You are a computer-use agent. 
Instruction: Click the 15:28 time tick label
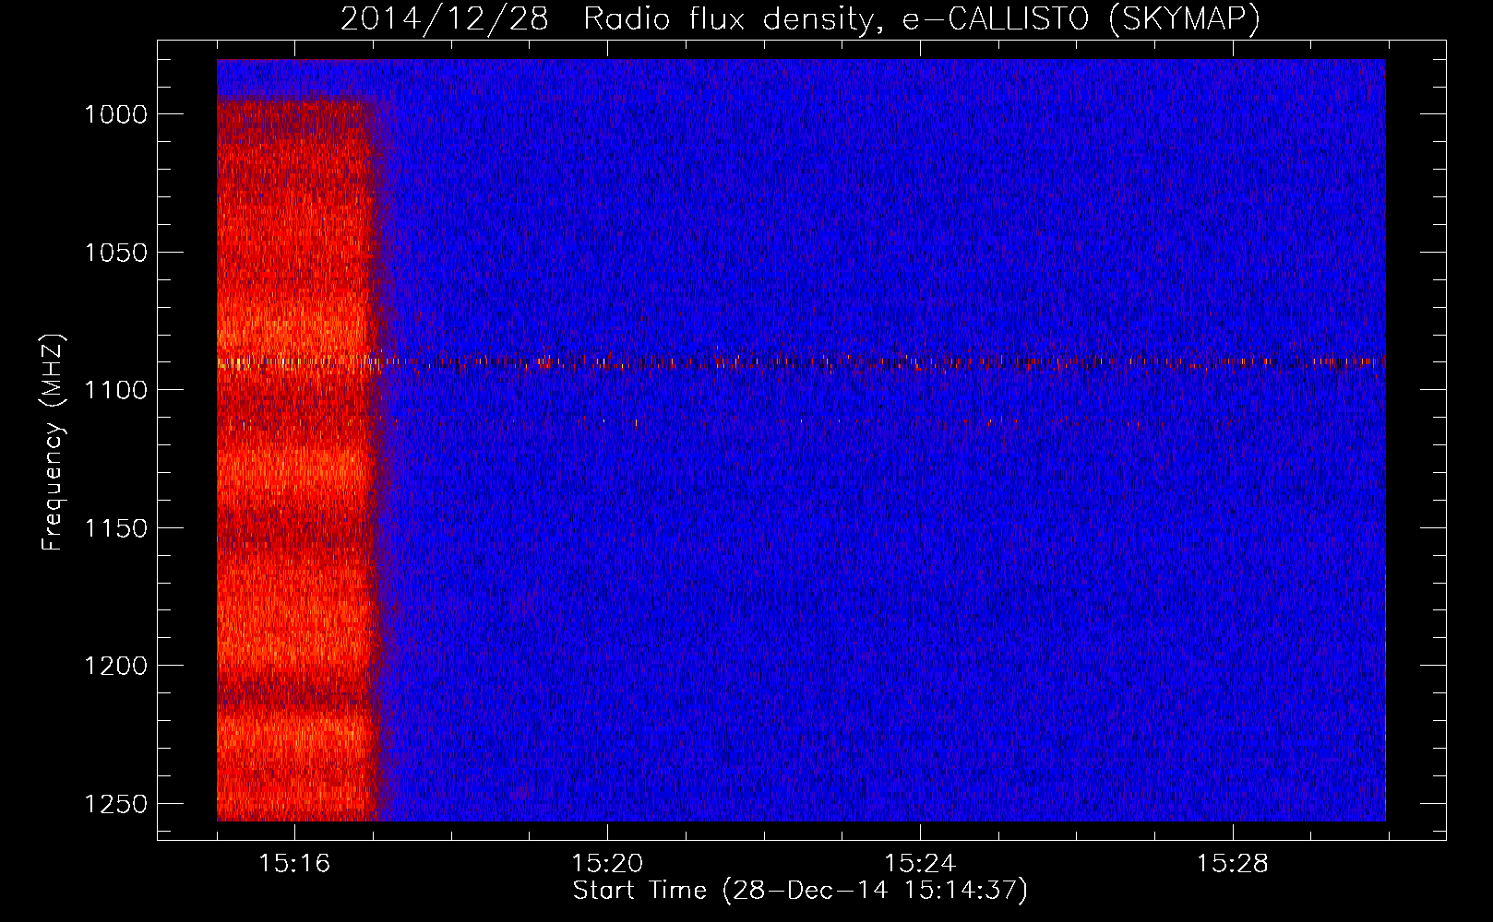point(1233,864)
